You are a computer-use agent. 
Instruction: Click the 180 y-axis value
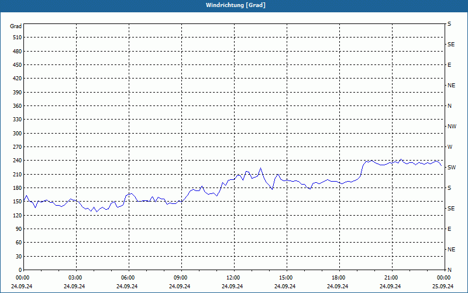tap(18, 188)
